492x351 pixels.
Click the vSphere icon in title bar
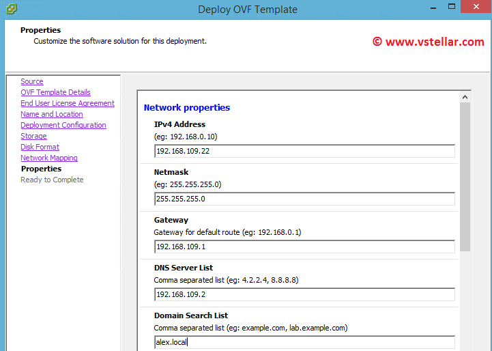[x=10, y=9]
